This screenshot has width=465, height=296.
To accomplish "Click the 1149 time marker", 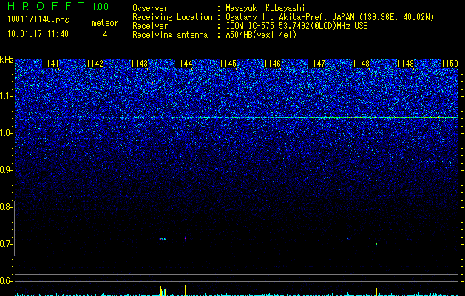I will pyautogui.click(x=405, y=64).
